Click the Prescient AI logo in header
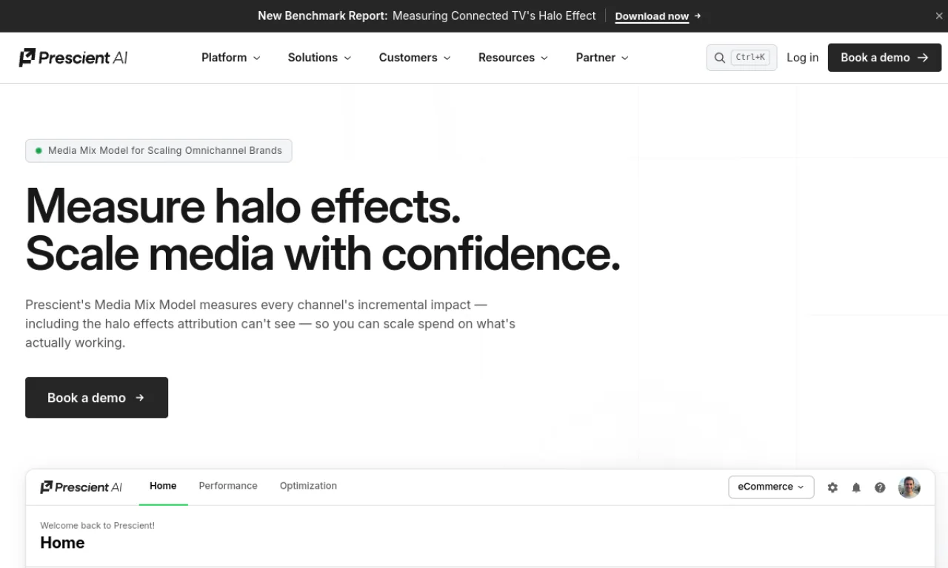Screen dimensions: 948x568 coord(73,58)
